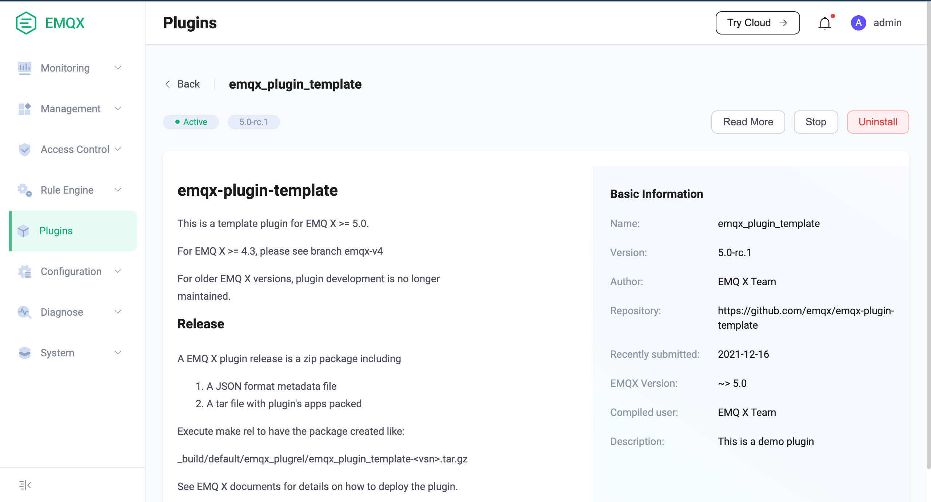Click the arrow in Try Cloud button
931x502 pixels.
point(783,23)
